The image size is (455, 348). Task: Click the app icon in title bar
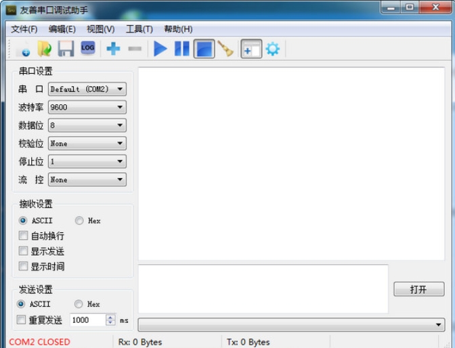tap(11, 10)
